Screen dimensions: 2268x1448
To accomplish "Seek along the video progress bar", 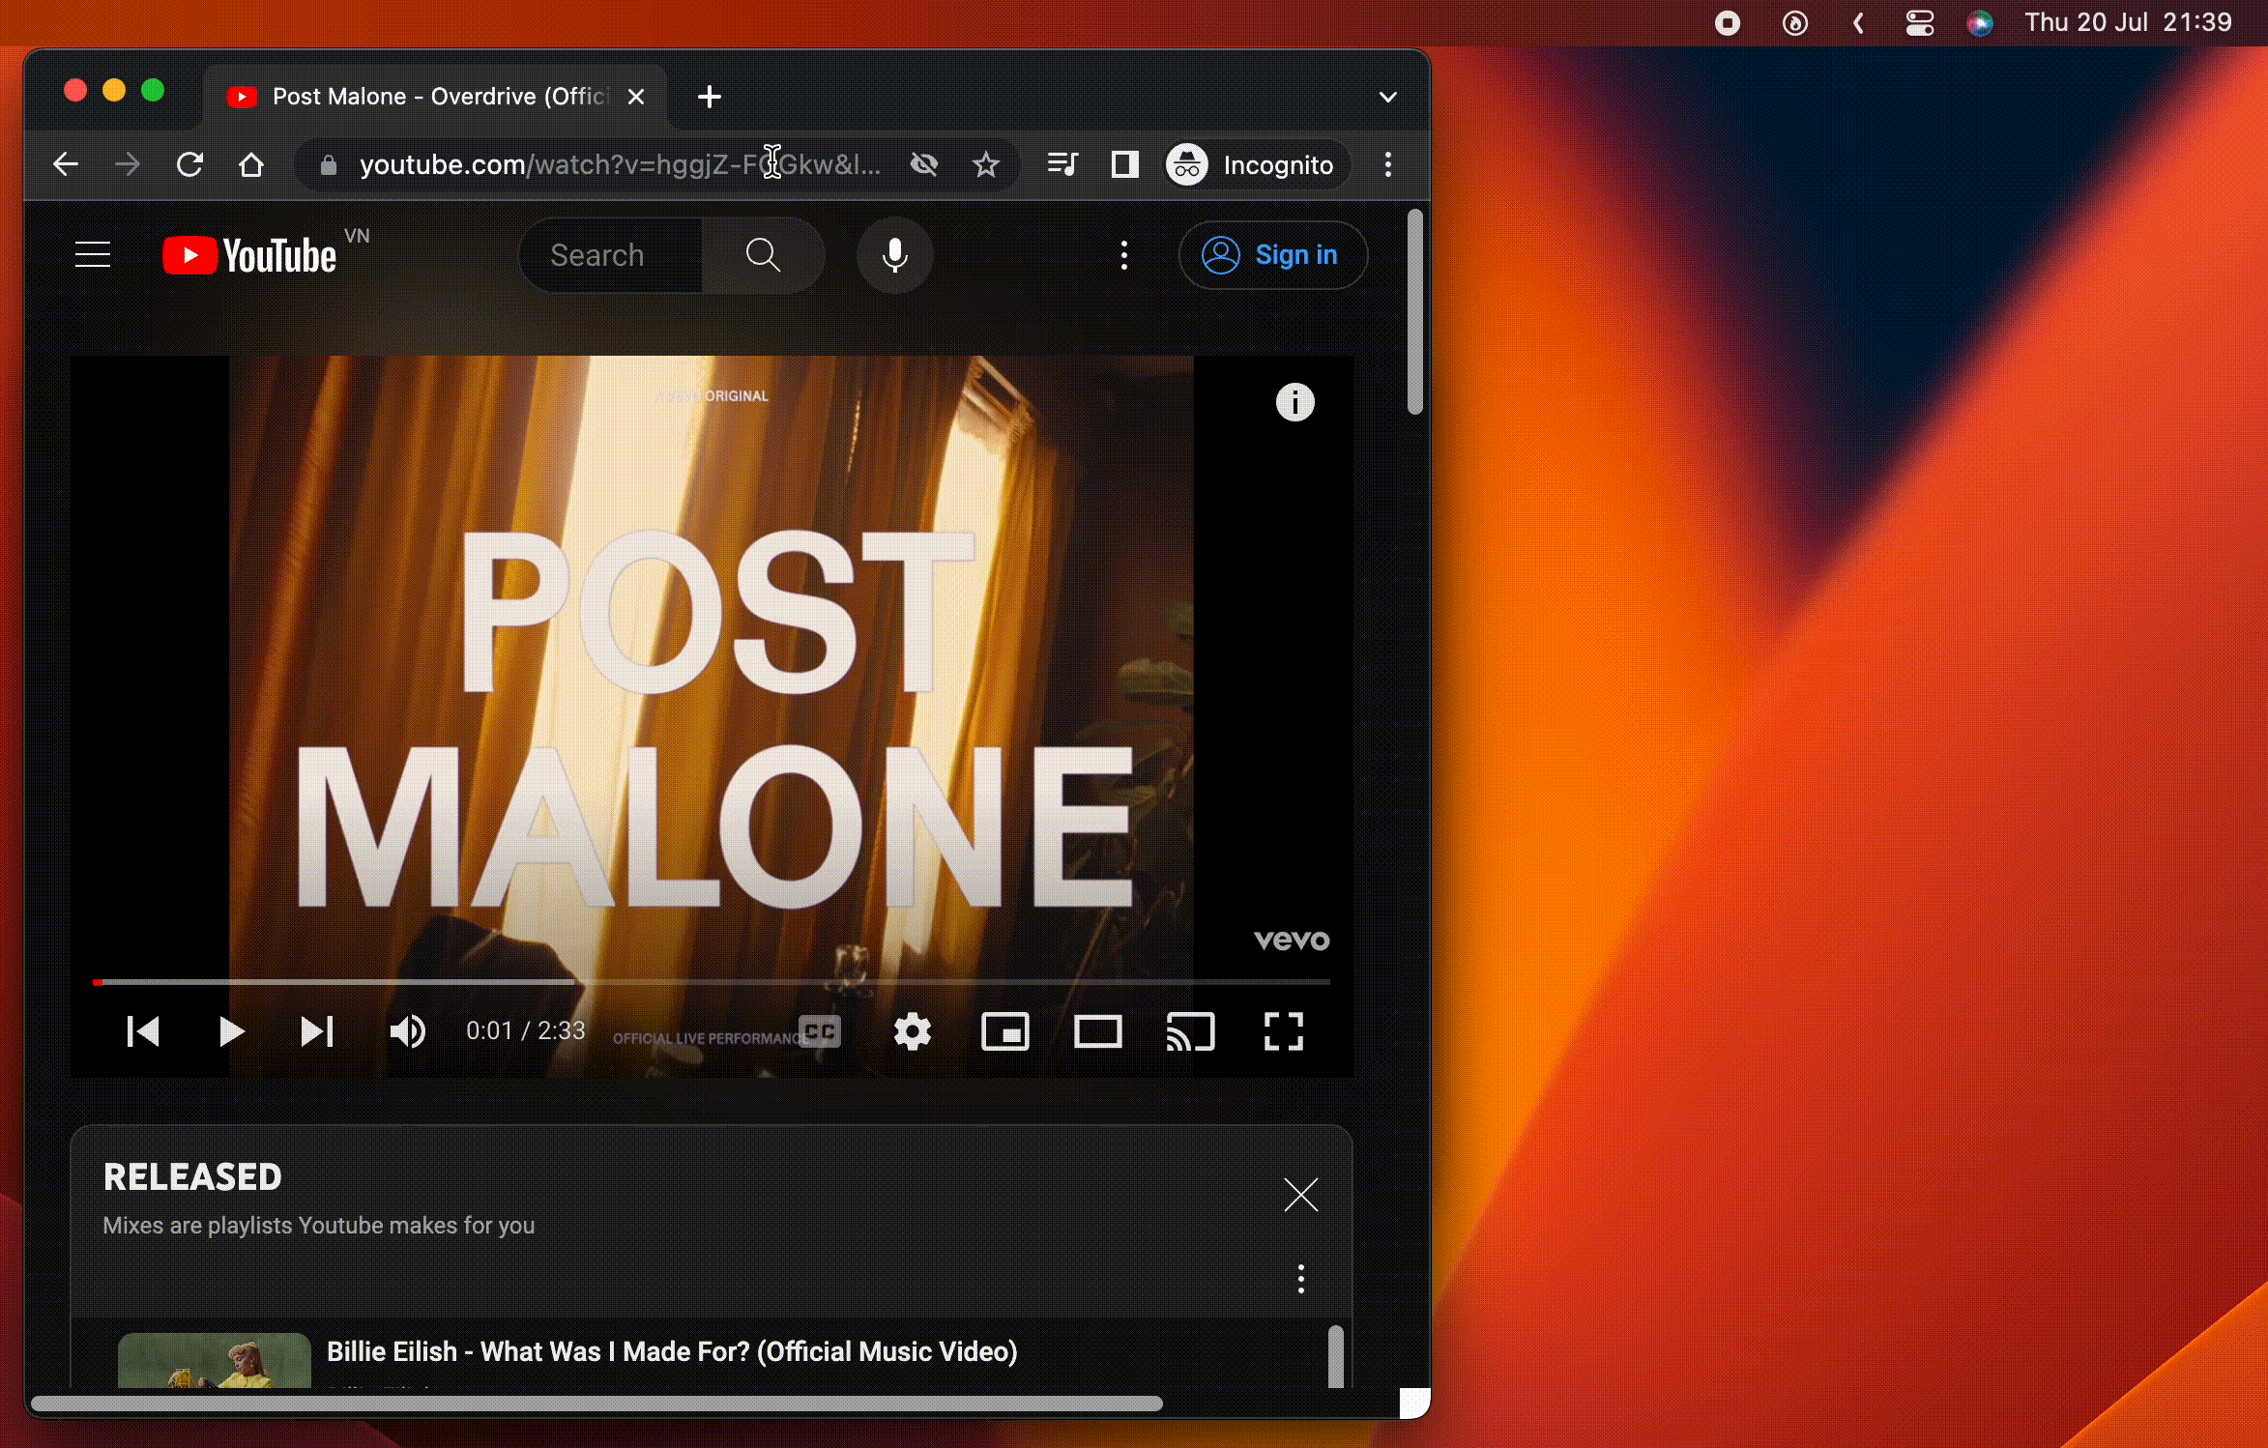I will tap(711, 982).
